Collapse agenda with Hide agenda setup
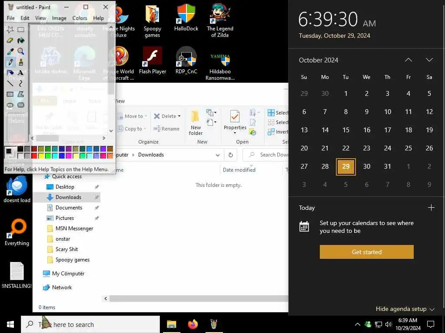This screenshot has width=445, height=333. click(405, 309)
